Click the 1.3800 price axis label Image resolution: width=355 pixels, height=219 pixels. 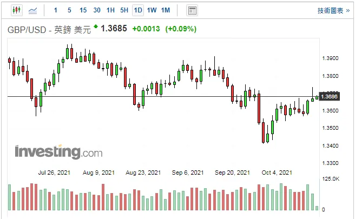point(330,76)
